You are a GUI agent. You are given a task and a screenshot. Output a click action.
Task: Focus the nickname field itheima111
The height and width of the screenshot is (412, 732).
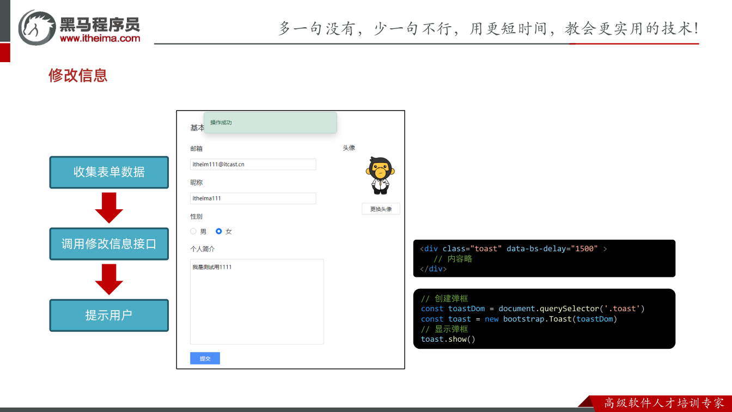click(x=253, y=198)
